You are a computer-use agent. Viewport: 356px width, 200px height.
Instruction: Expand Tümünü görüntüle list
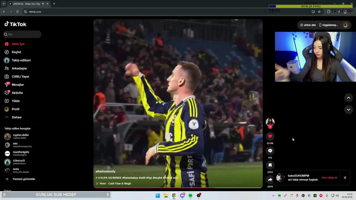[21, 179]
